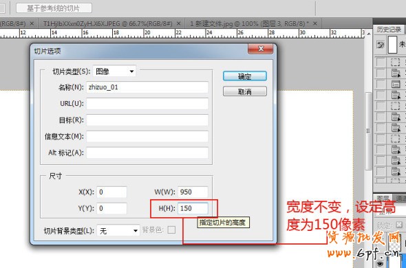Click the 确定 button
The width and height of the screenshot is (406, 268).
point(245,76)
